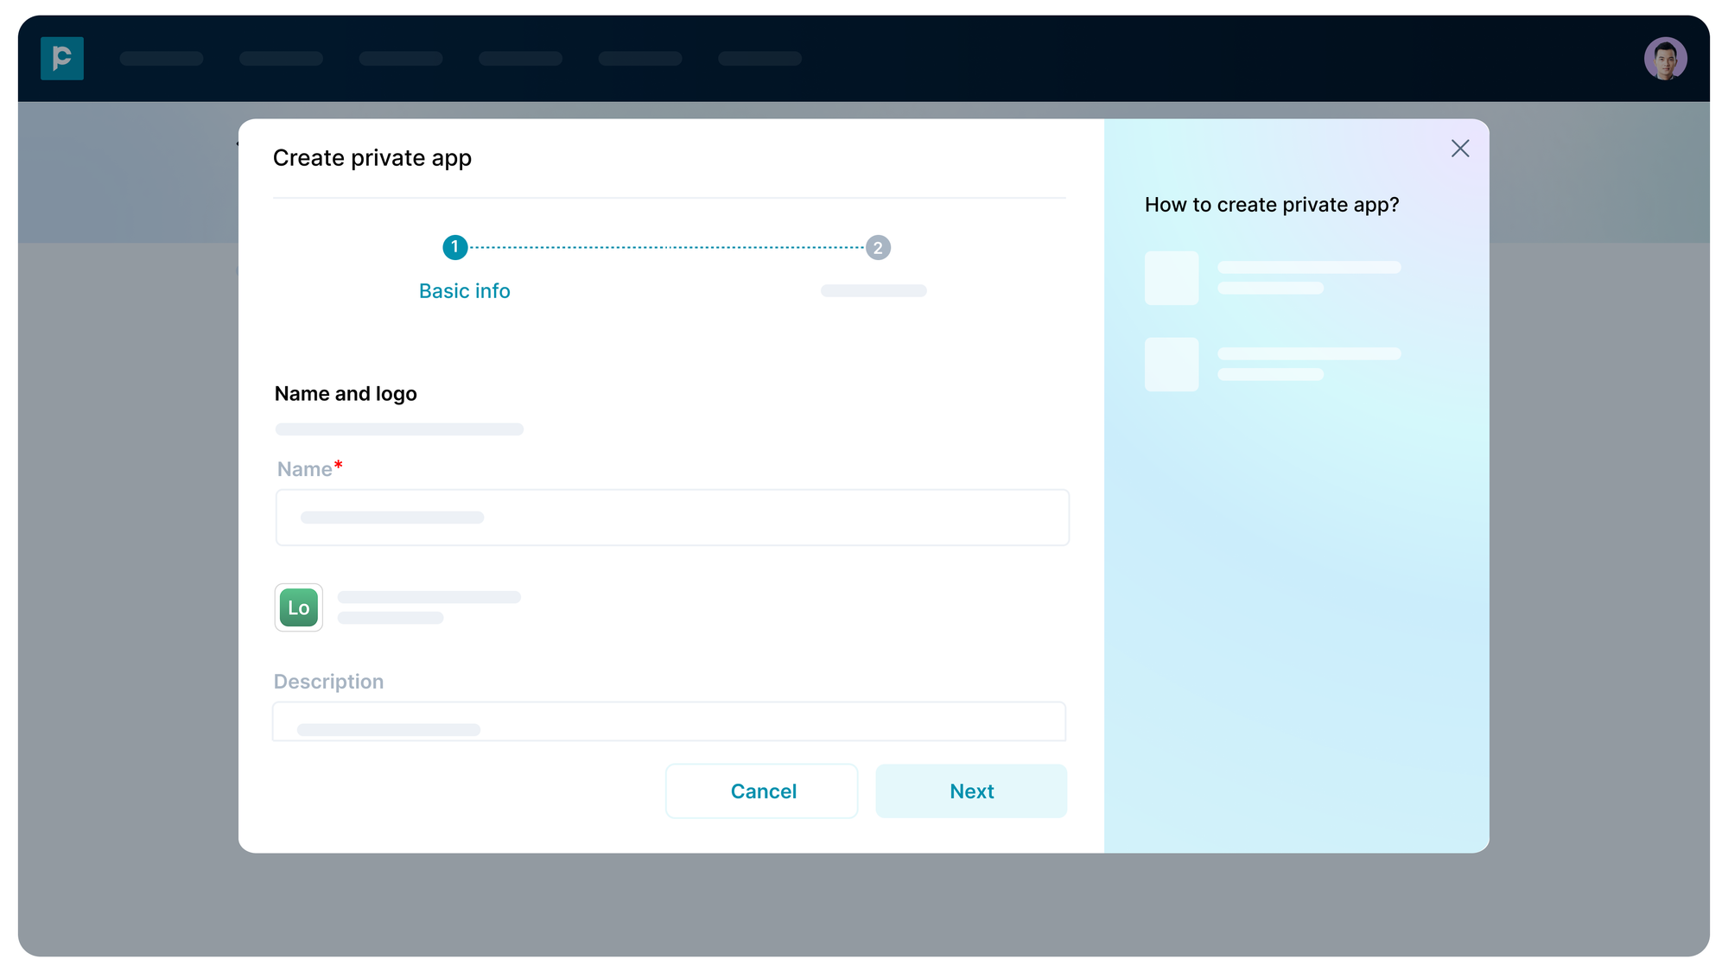1728x972 pixels.
Task: Open your profile avatar menu
Action: click(x=1666, y=58)
